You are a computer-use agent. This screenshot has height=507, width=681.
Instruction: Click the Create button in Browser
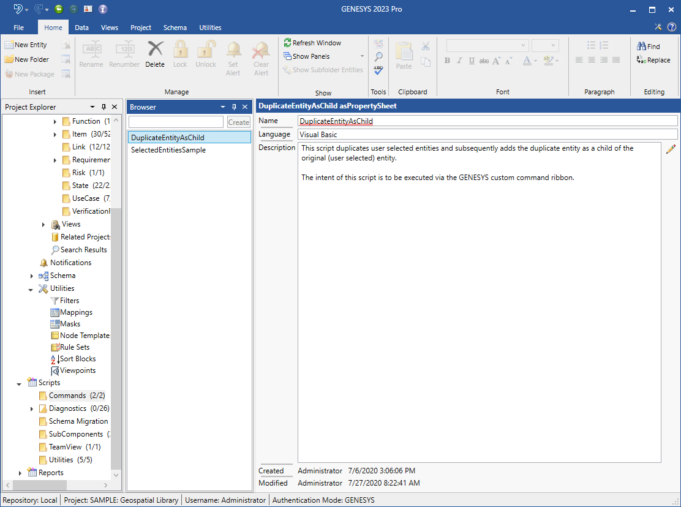[x=238, y=122]
